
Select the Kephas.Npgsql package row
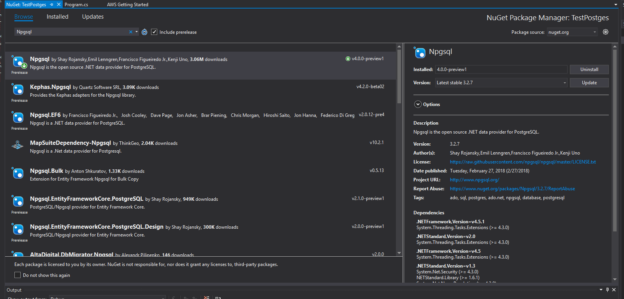click(200, 94)
